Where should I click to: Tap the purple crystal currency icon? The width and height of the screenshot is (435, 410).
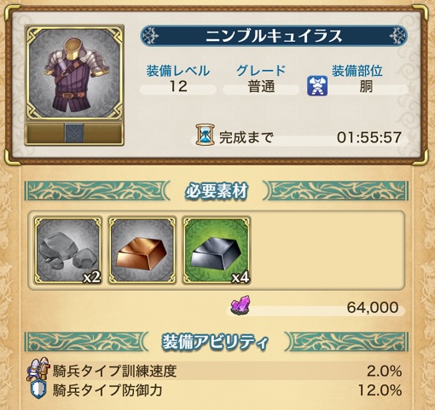pos(241,305)
